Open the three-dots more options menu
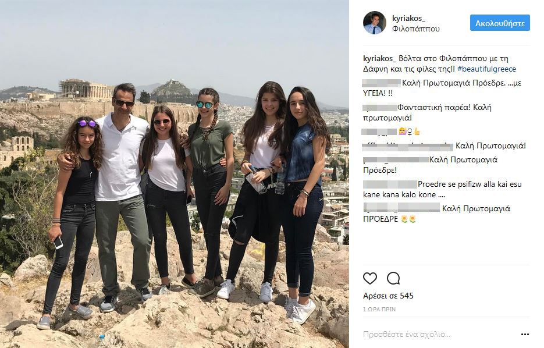The image size is (544, 348). point(525,335)
